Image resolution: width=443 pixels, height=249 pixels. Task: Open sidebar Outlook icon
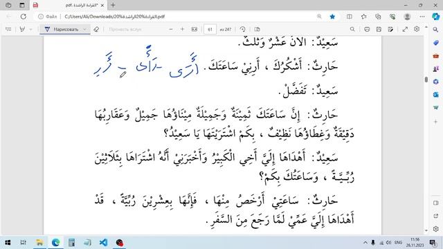click(x=436, y=95)
